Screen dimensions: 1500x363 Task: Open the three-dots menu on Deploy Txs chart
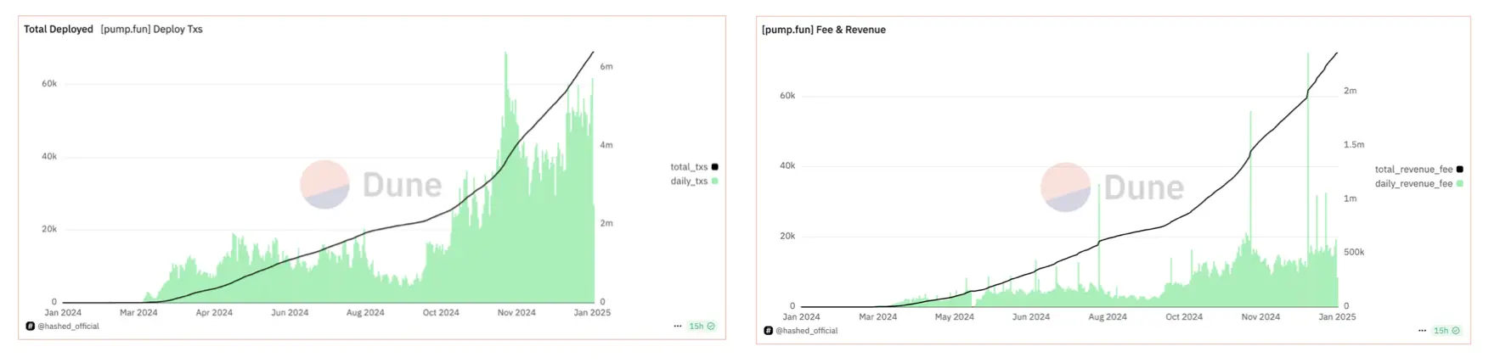coord(678,327)
